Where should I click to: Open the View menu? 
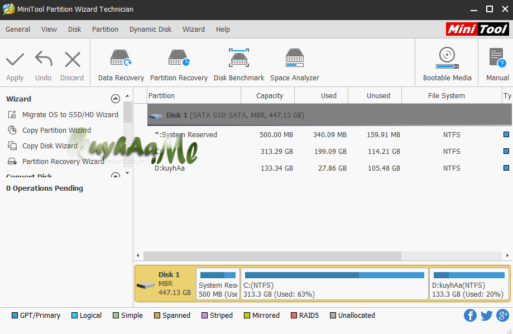click(x=49, y=30)
